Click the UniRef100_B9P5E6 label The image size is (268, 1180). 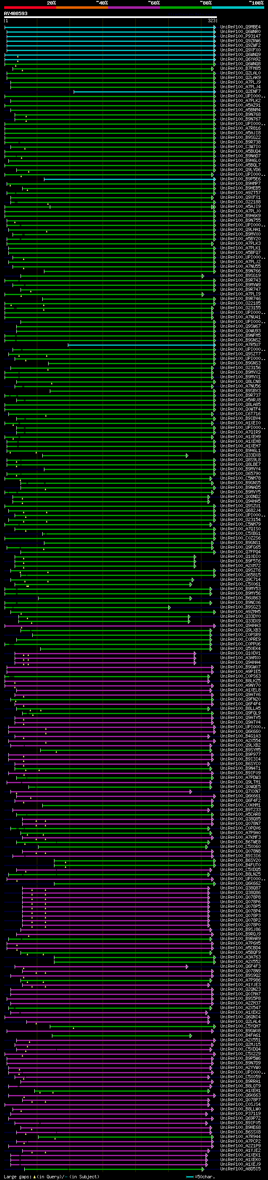pos(240,179)
